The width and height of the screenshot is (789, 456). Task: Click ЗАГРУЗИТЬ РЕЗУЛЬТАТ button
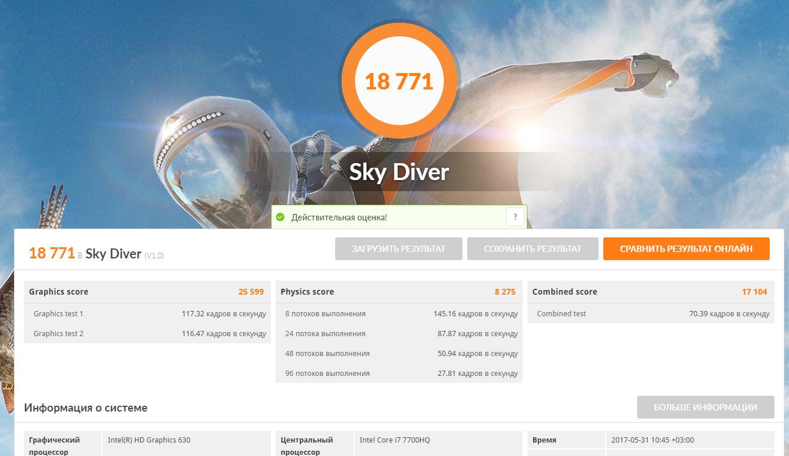point(399,248)
